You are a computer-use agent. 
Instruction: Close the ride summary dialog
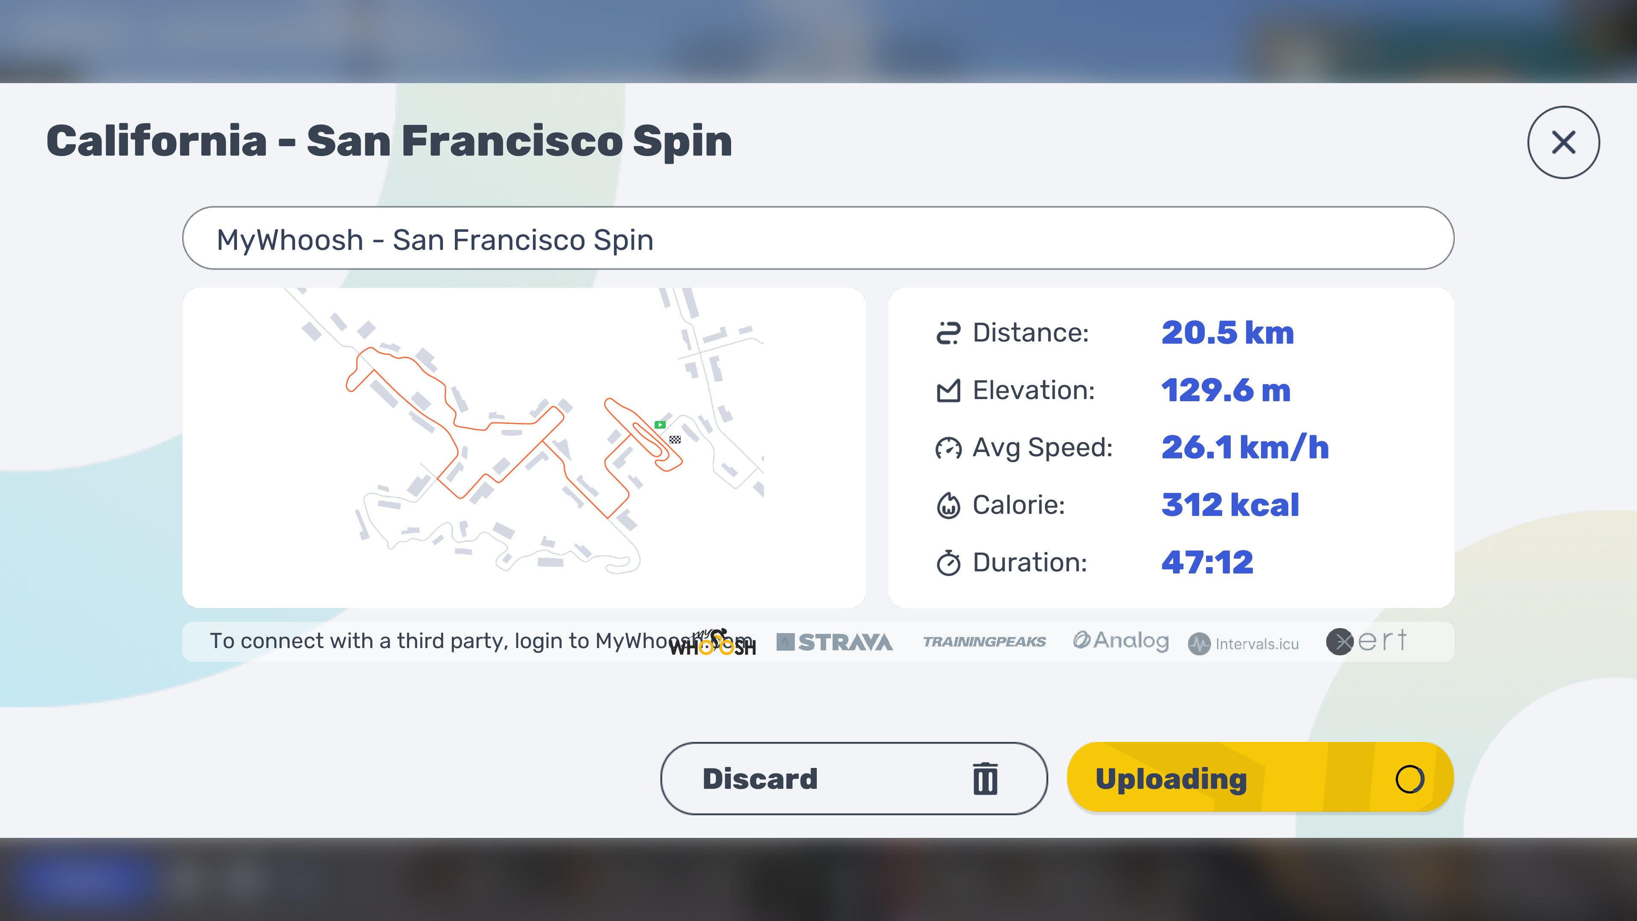coord(1563,142)
